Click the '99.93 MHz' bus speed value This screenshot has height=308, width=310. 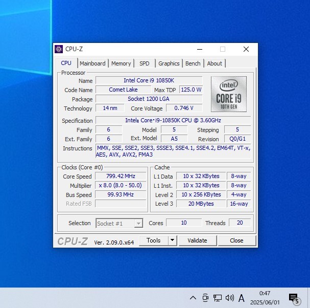pyautogui.click(x=121, y=194)
